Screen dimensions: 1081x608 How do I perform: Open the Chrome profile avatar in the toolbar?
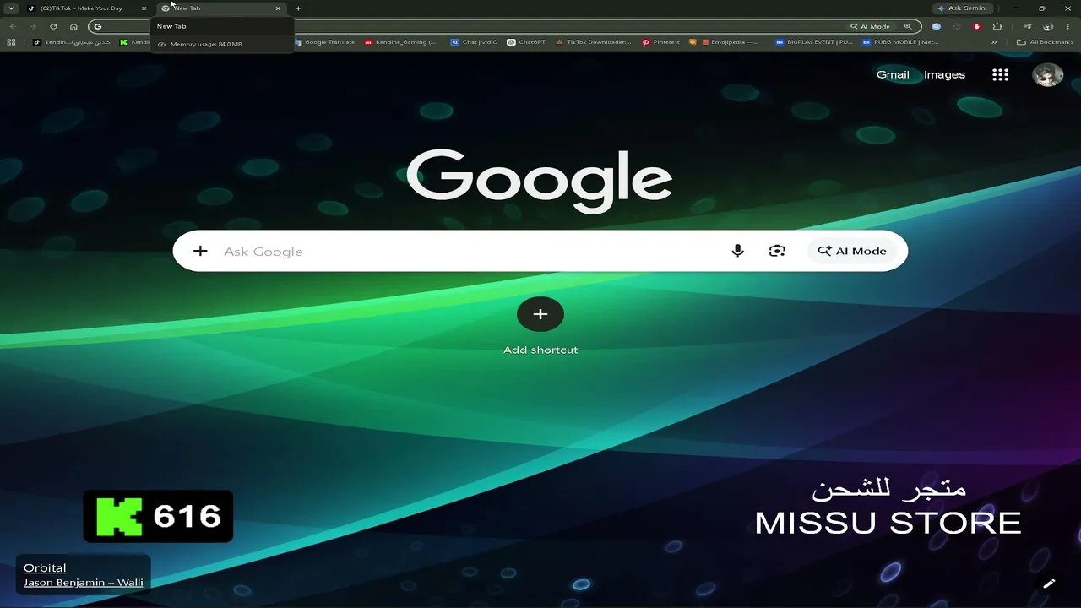[1049, 26]
